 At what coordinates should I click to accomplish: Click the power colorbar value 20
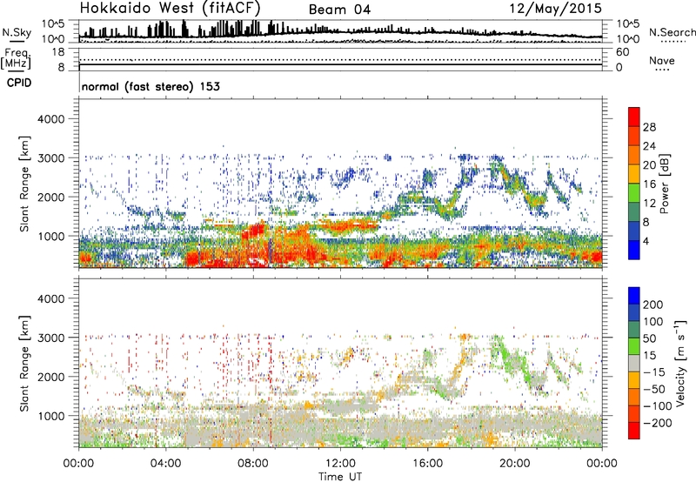point(649,165)
